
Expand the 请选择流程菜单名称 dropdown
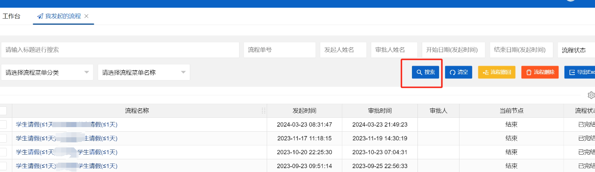point(144,72)
